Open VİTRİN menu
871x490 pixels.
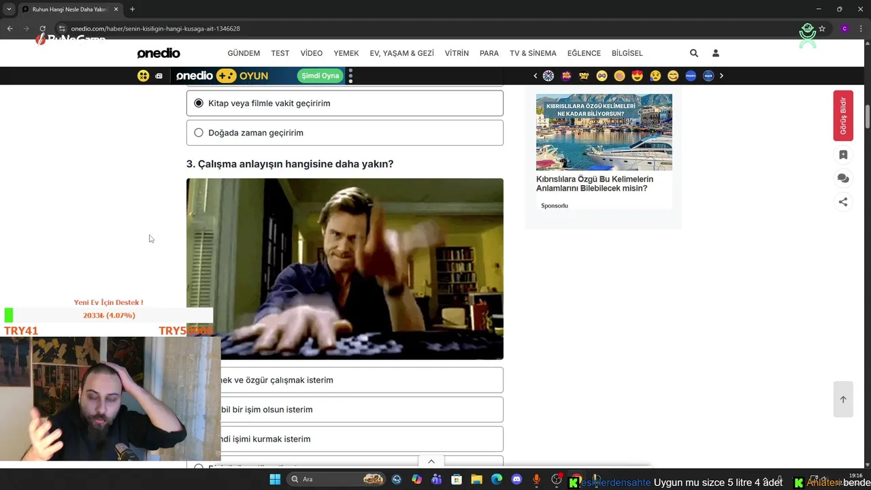point(457,53)
